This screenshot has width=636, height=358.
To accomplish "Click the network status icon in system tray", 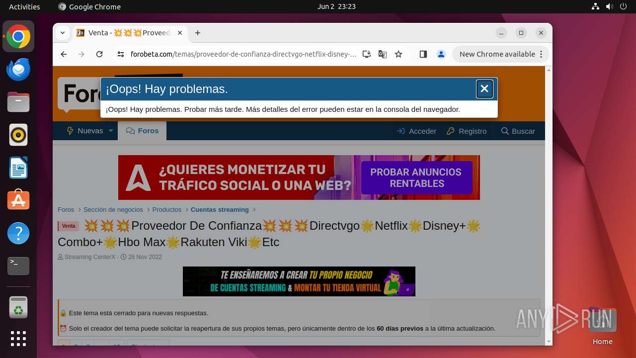I will tap(596, 6).
